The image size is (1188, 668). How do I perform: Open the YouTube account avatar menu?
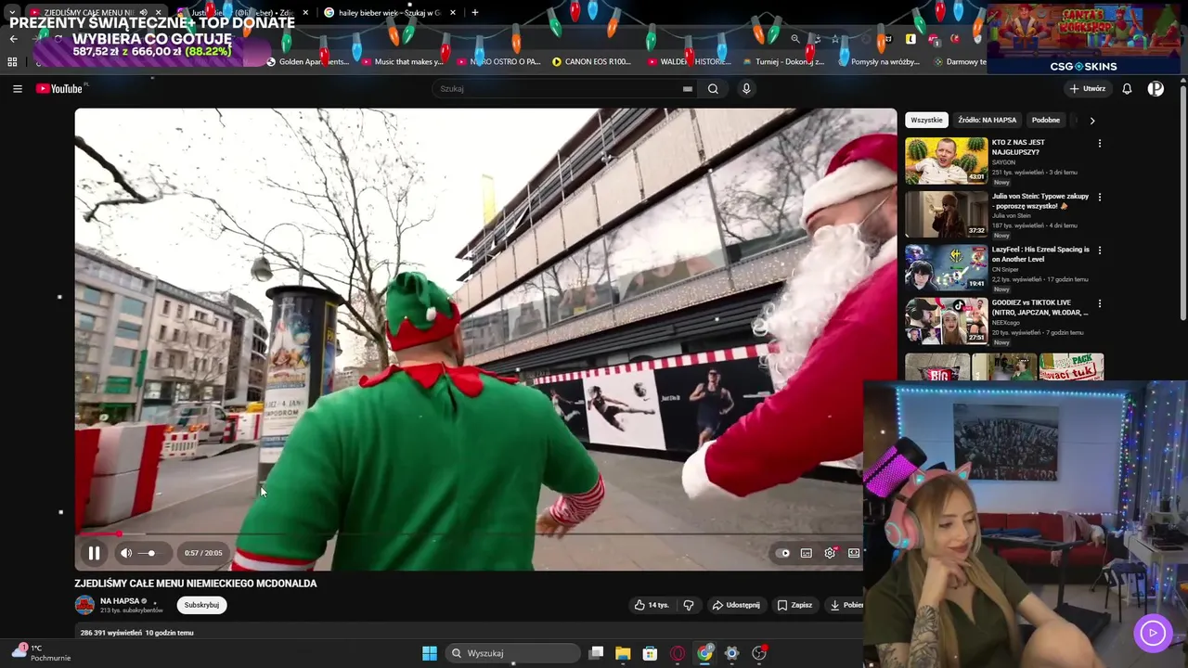coord(1156,89)
